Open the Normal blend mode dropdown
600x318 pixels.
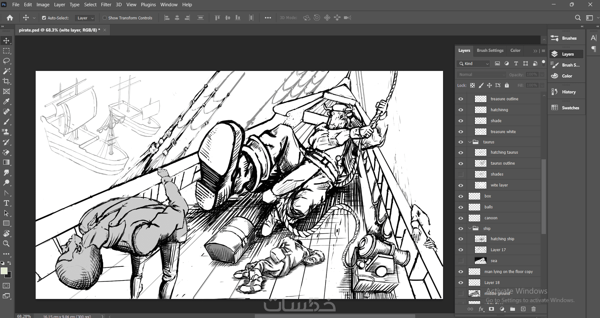(481, 75)
